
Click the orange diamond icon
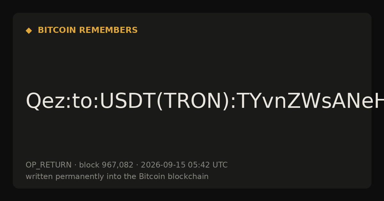(29, 30)
